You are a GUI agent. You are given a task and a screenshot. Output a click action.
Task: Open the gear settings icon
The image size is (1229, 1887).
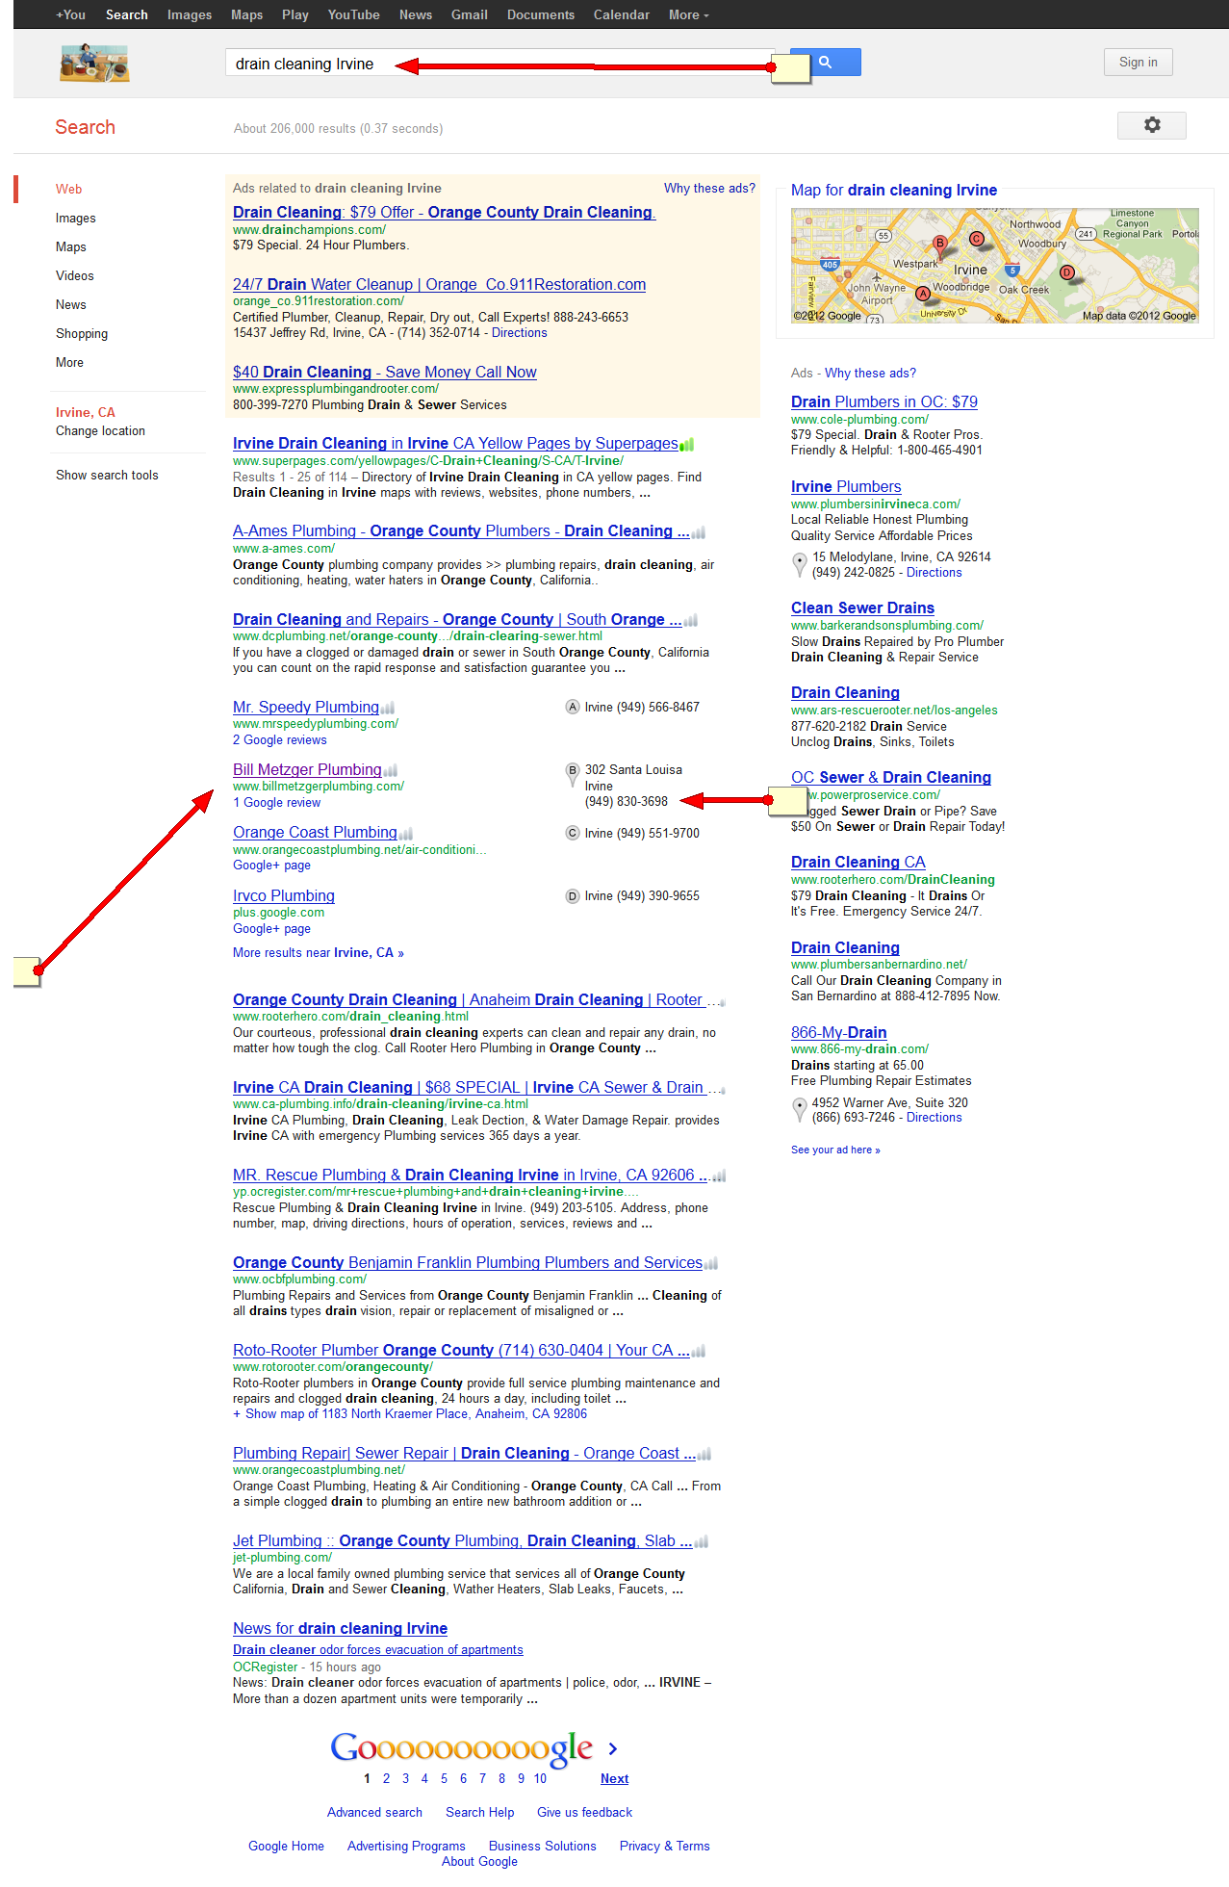point(1151,125)
